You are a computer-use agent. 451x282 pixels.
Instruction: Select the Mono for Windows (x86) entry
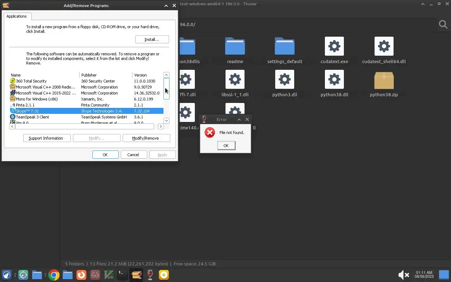click(86, 99)
